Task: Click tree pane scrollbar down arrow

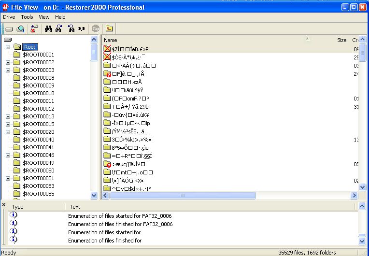Action: point(94,195)
